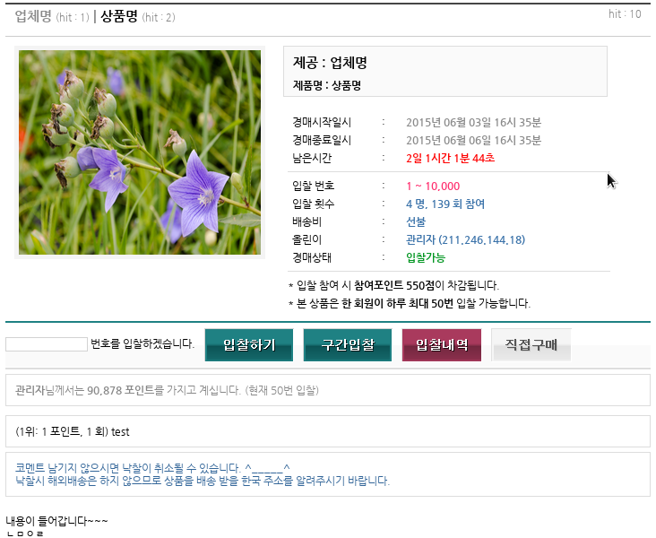Click the purple bellflower product image
The image size is (656, 538).
pyautogui.click(x=140, y=152)
